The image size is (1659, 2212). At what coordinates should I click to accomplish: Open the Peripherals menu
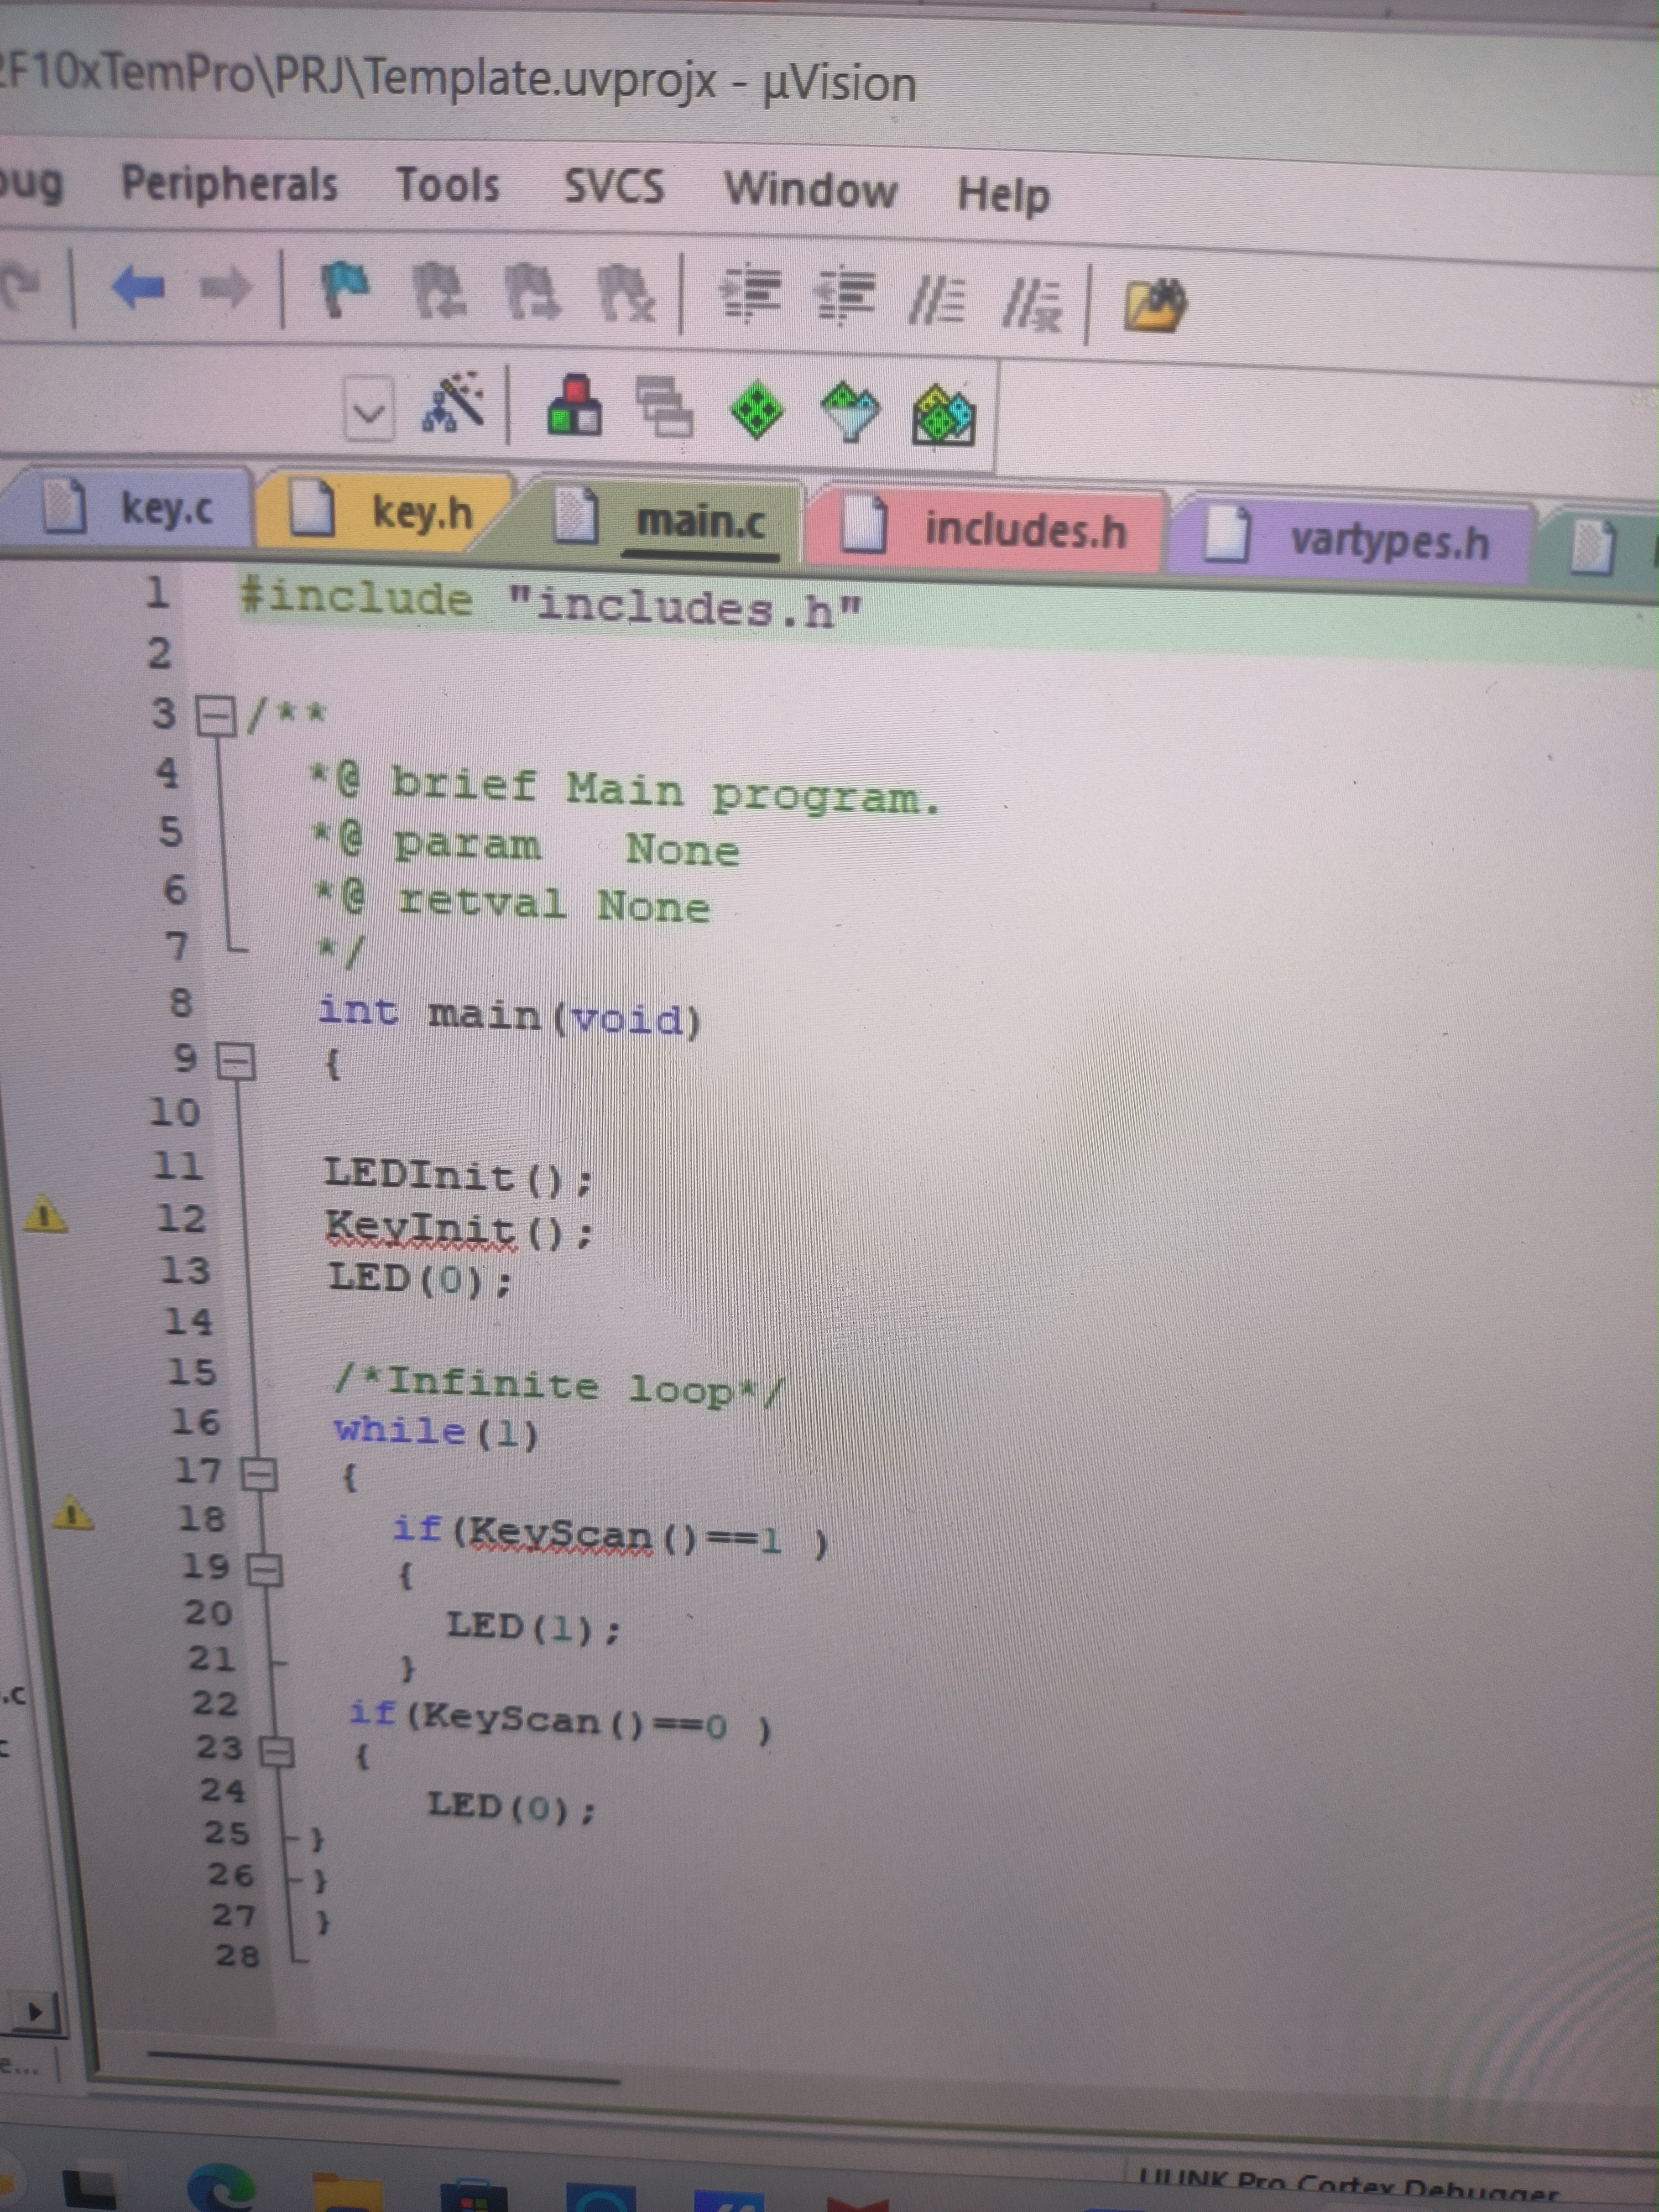[229, 184]
